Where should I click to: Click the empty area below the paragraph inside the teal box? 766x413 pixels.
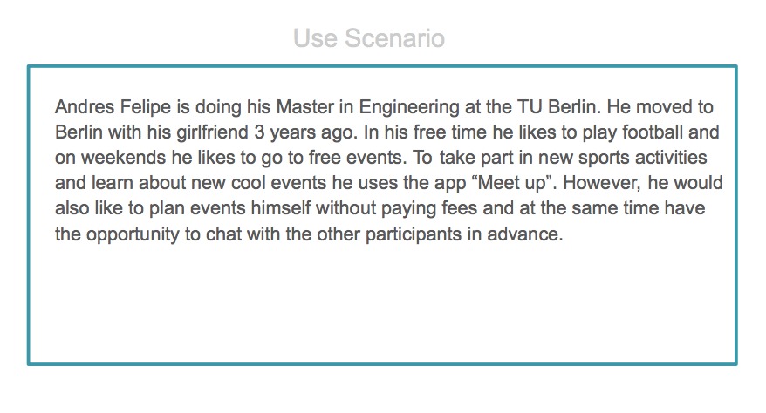pyautogui.click(x=382, y=305)
